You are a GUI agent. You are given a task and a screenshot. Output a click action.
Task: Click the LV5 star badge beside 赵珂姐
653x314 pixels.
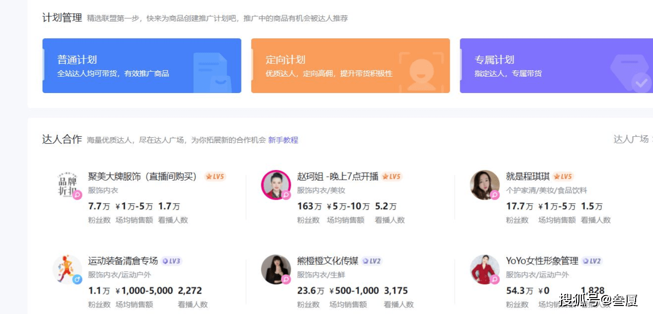(x=391, y=176)
